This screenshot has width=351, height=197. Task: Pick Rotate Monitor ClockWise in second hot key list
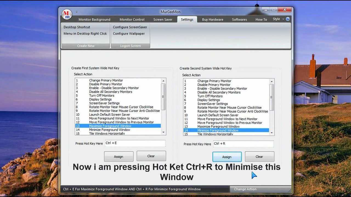[226, 108]
